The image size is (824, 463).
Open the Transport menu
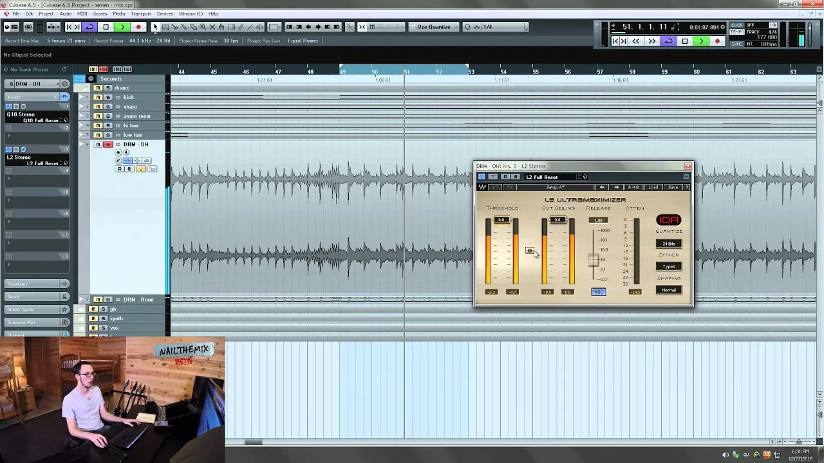[141, 14]
